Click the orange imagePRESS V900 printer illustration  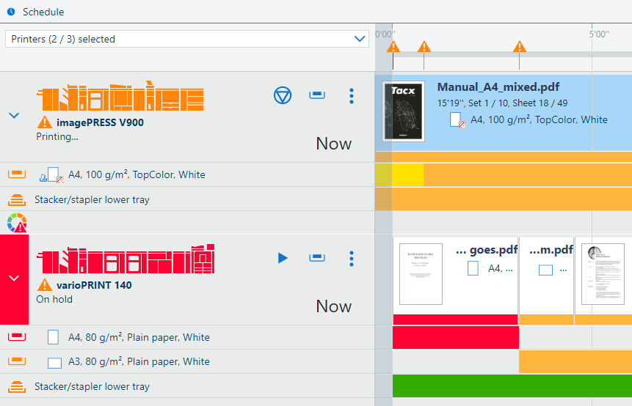tap(120, 96)
